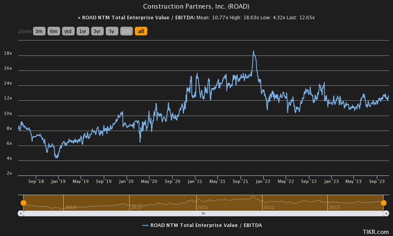Toggle the ROAD NTM EV/EBITDA legend series
The image size is (393, 236).
tap(202, 225)
